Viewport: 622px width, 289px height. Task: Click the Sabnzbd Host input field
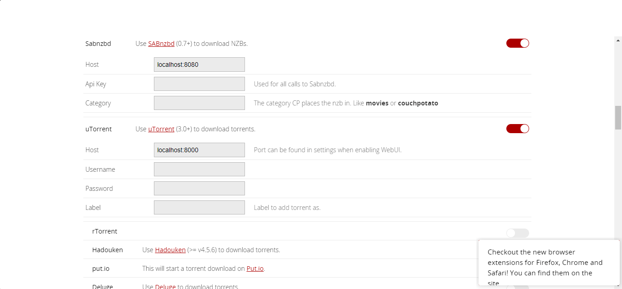[x=199, y=64]
